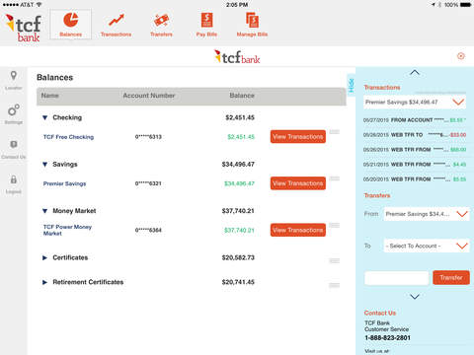
Task: Tap the Logout padlock icon
Action: (14, 179)
